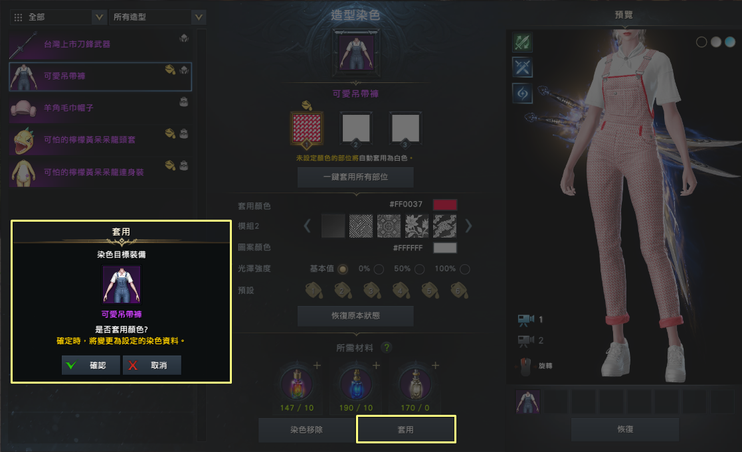Confirm dye with the 確認 button
Image resolution: width=742 pixels, height=452 pixels.
(x=91, y=365)
